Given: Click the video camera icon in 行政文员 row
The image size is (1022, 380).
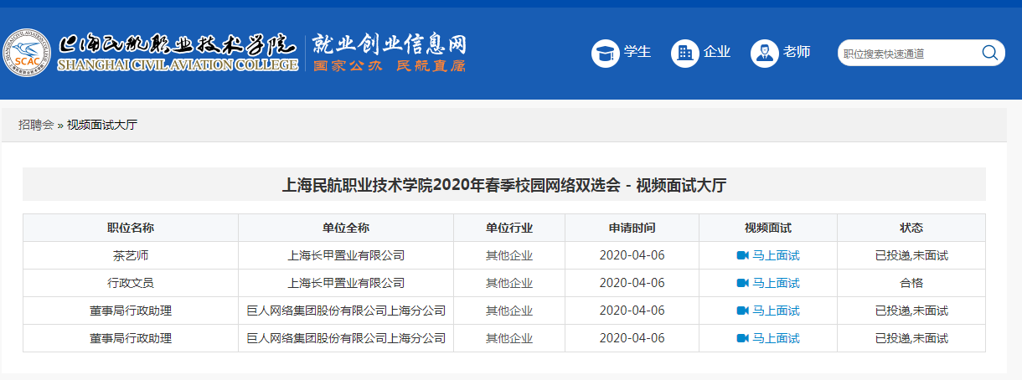Looking at the screenshot, I should pos(741,283).
